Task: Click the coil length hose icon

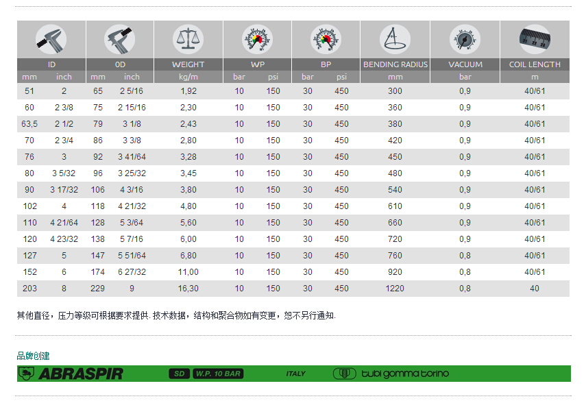Action: pos(535,40)
